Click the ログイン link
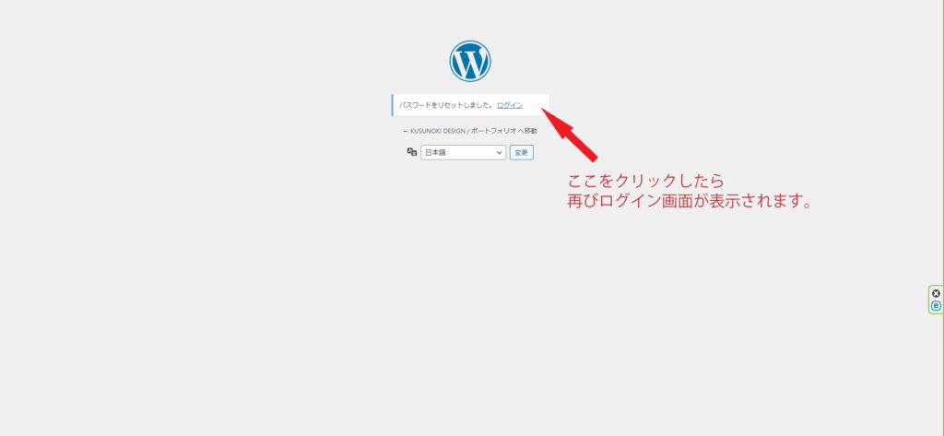Screen dimensions: 944x436 [x=510, y=105]
